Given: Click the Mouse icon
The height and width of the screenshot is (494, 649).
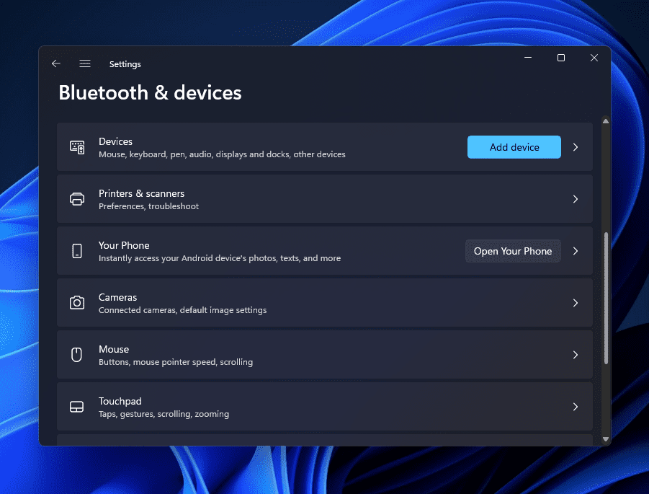Looking at the screenshot, I should click(x=77, y=355).
